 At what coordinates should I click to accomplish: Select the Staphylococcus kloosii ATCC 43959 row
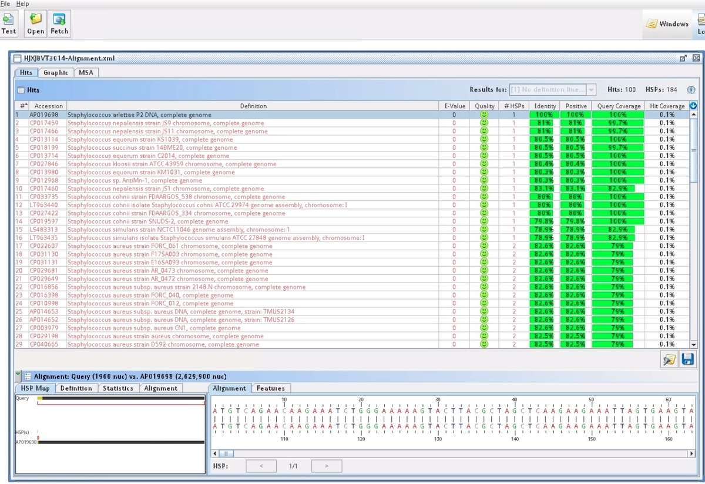(x=351, y=164)
